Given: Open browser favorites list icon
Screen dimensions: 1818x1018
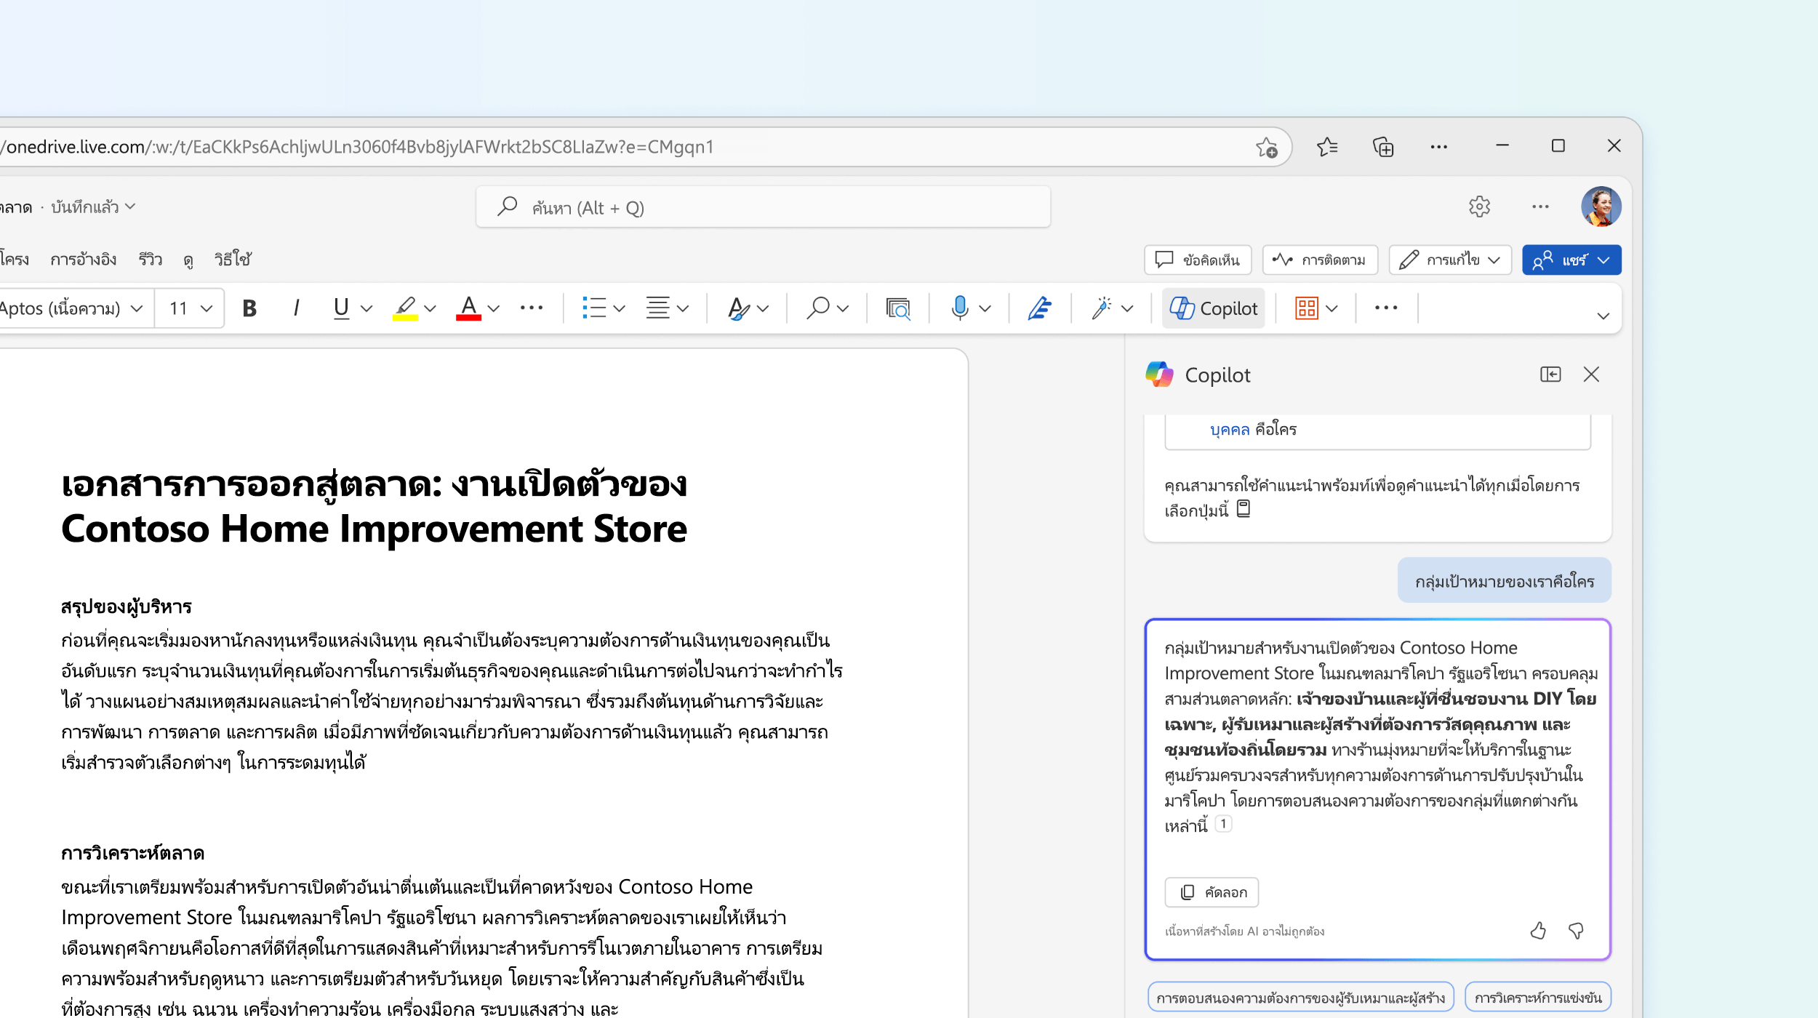Looking at the screenshot, I should (x=1326, y=147).
